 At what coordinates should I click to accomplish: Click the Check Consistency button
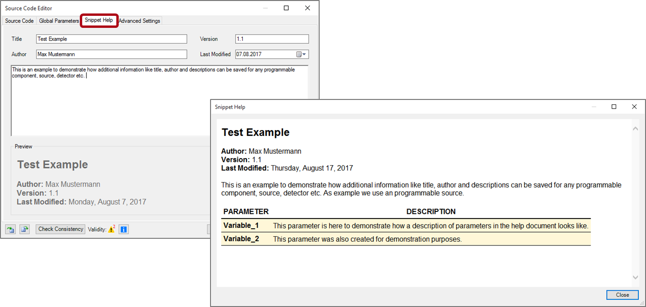(x=61, y=229)
